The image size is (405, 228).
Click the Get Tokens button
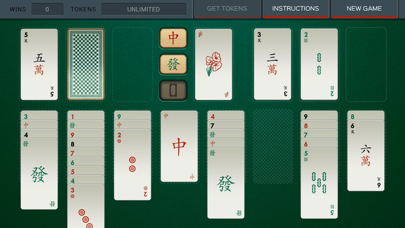point(227,9)
